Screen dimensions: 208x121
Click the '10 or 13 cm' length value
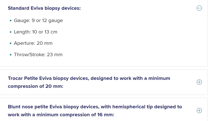point(45,32)
